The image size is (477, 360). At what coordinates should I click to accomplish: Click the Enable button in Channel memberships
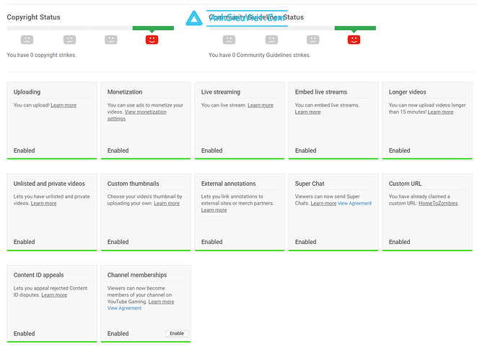point(177,333)
